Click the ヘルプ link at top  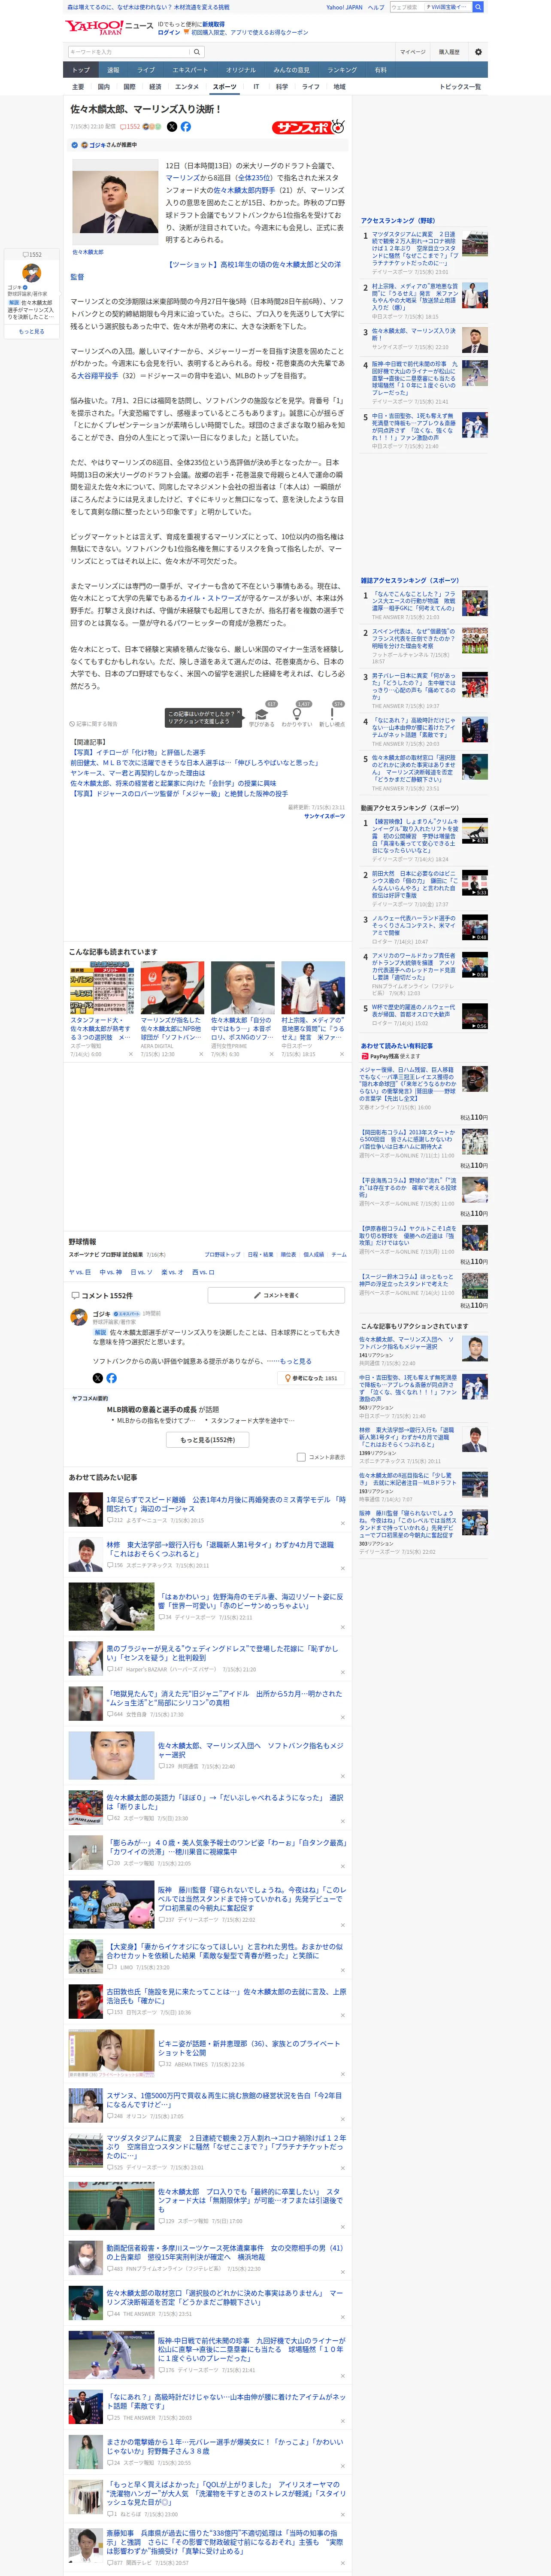(376, 7)
